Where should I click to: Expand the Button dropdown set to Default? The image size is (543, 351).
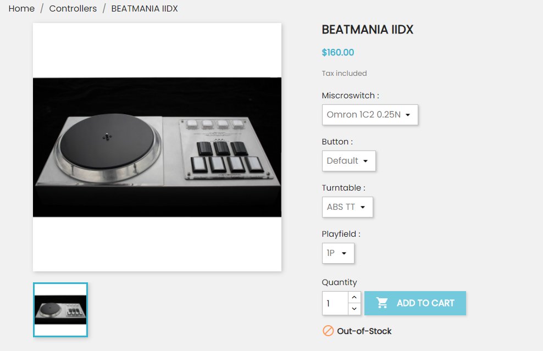(348, 161)
